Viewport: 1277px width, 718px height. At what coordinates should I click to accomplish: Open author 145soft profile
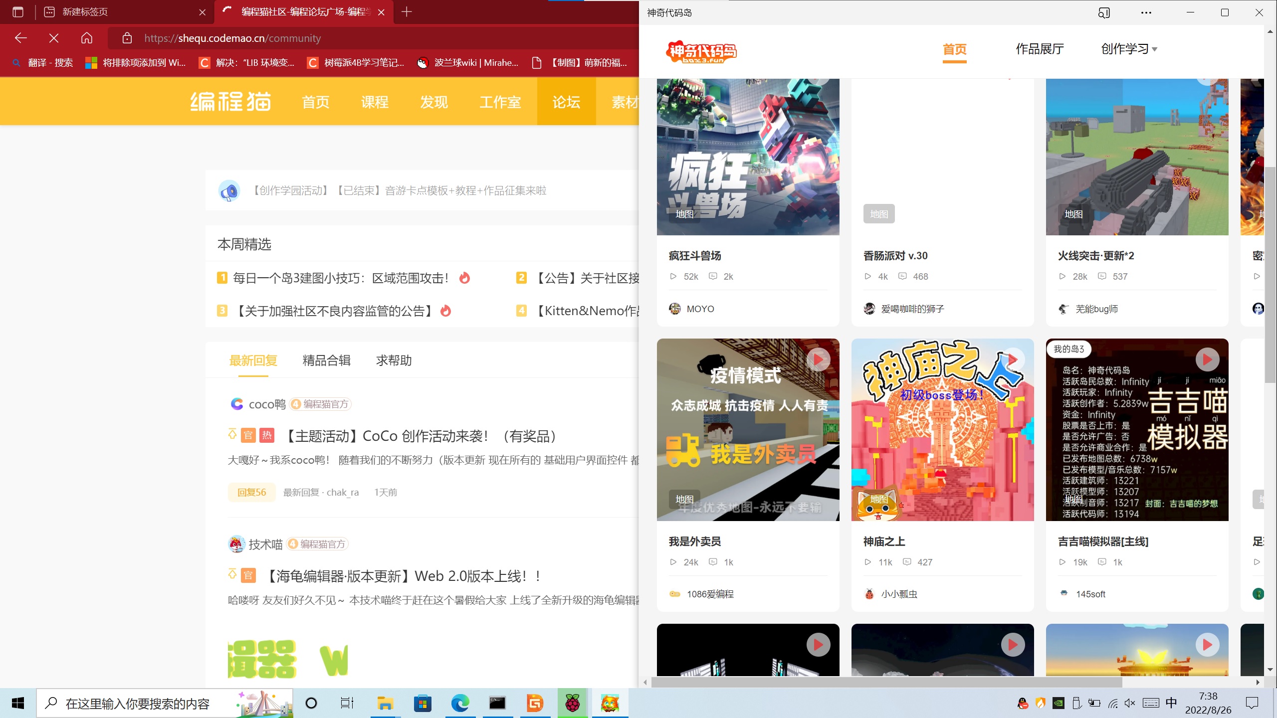(1081, 594)
